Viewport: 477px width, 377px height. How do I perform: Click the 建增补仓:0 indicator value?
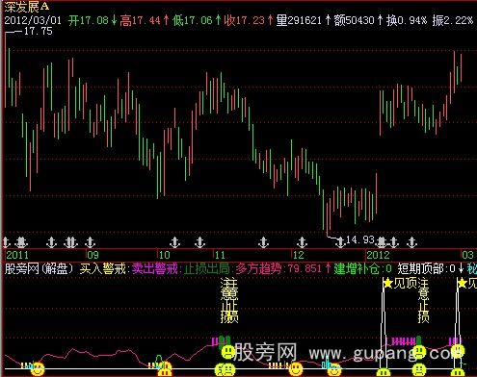[x=362, y=268]
